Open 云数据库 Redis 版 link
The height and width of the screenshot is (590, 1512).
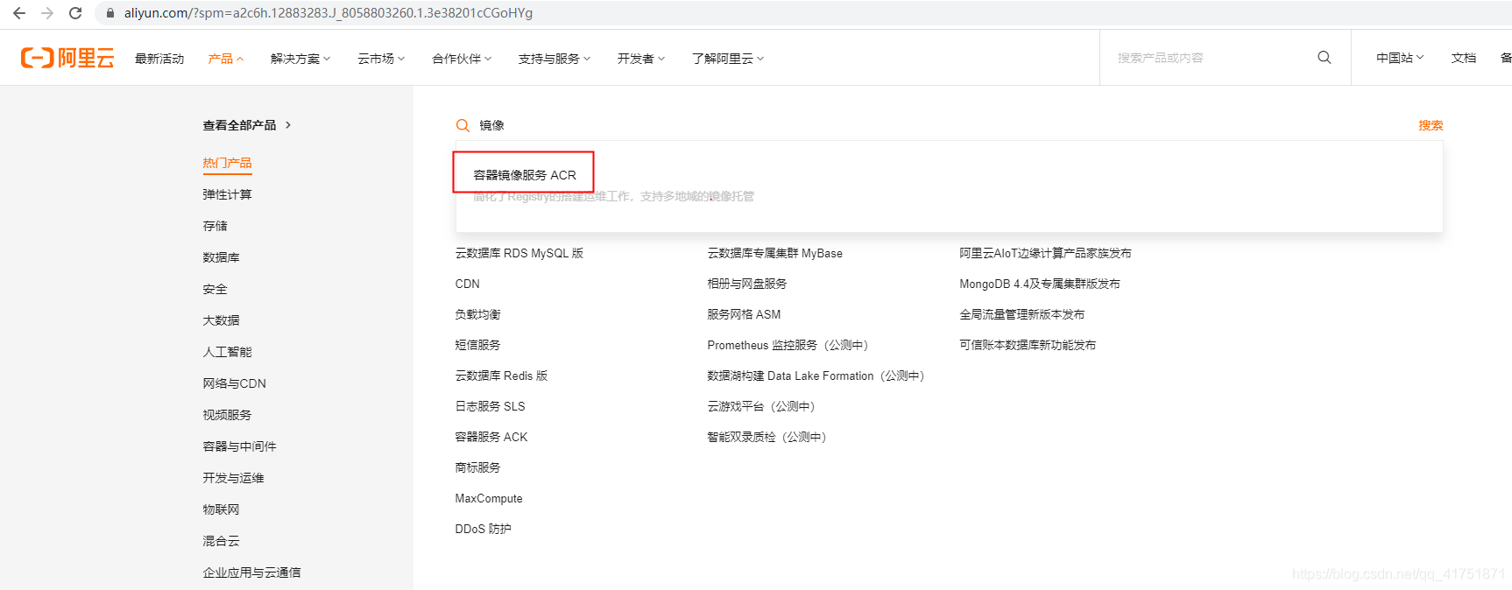501,376
